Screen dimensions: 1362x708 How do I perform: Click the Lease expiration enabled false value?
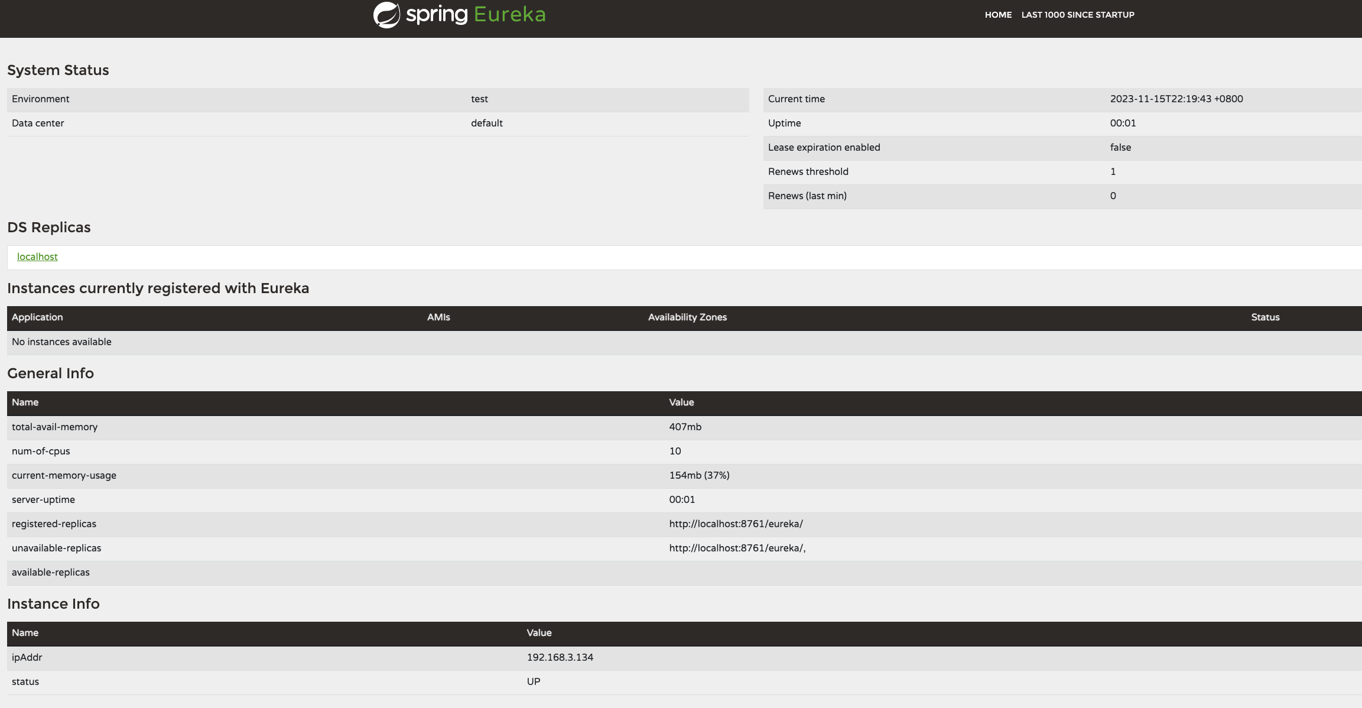(1120, 147)
